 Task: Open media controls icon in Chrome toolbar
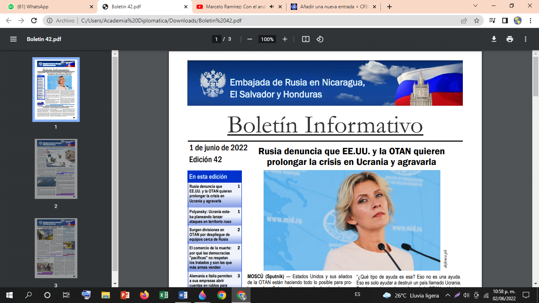tap(492, 21)
